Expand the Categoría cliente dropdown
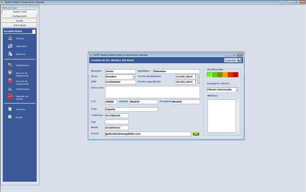 pos(237,89)
